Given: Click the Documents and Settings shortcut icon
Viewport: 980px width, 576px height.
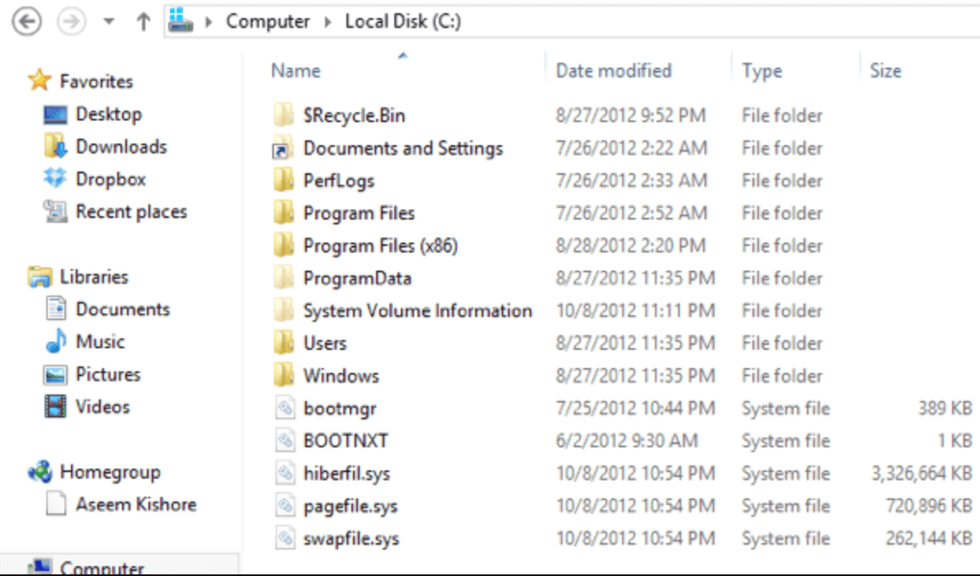Looking at the screenshot, I should click(x=282, y=148).
